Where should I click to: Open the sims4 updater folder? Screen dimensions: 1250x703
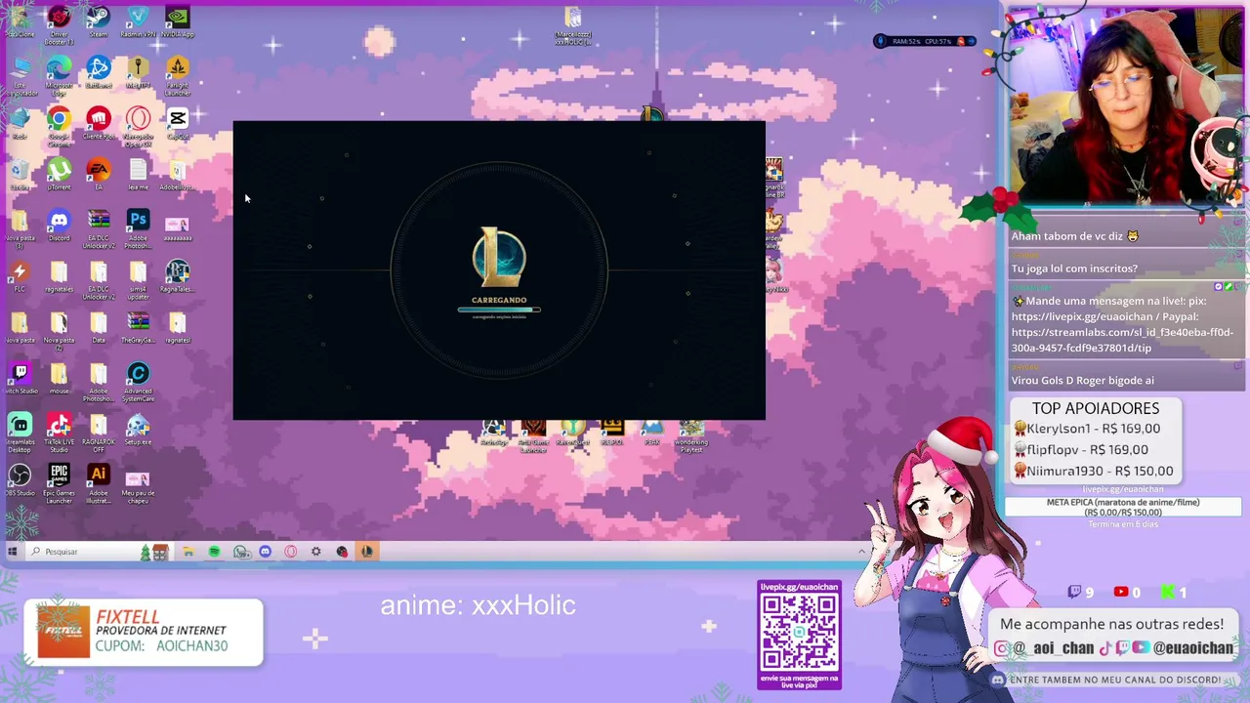(138, 279)
